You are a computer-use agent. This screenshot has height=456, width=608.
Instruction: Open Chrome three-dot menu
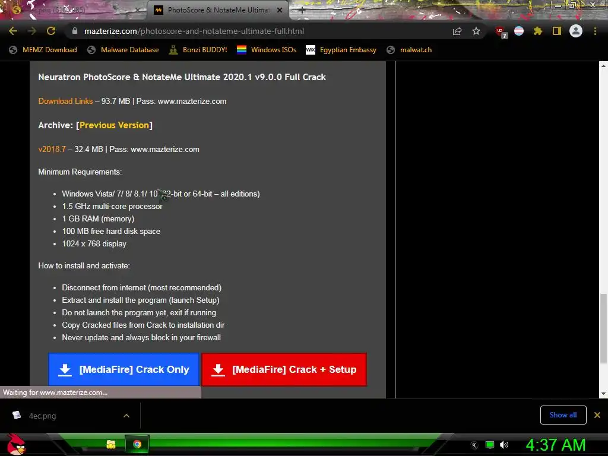coord(595,31)
